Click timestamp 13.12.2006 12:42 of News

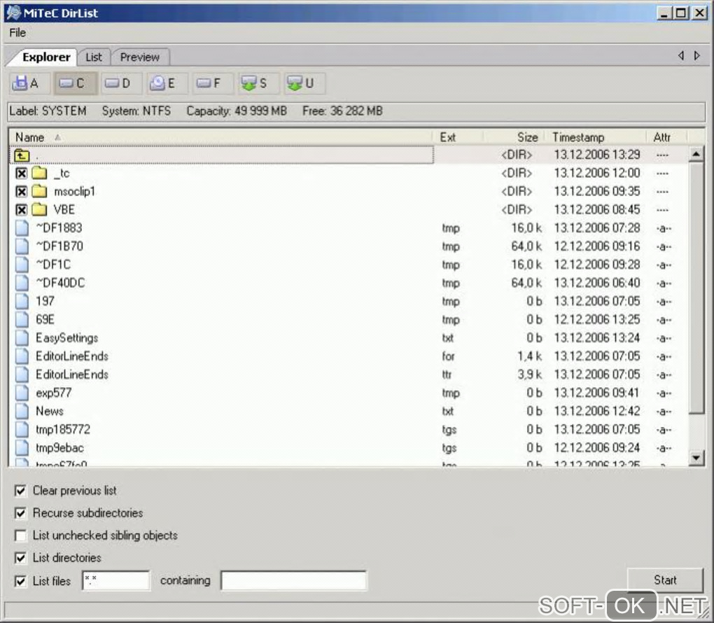tap(597, 411)
